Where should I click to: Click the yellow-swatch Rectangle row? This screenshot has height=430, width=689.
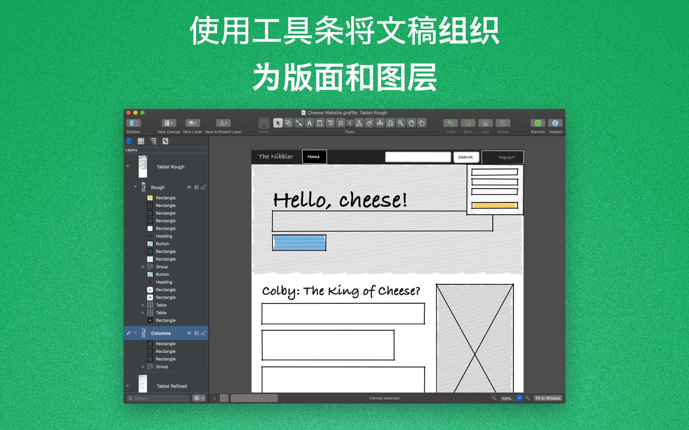(166, 198)
